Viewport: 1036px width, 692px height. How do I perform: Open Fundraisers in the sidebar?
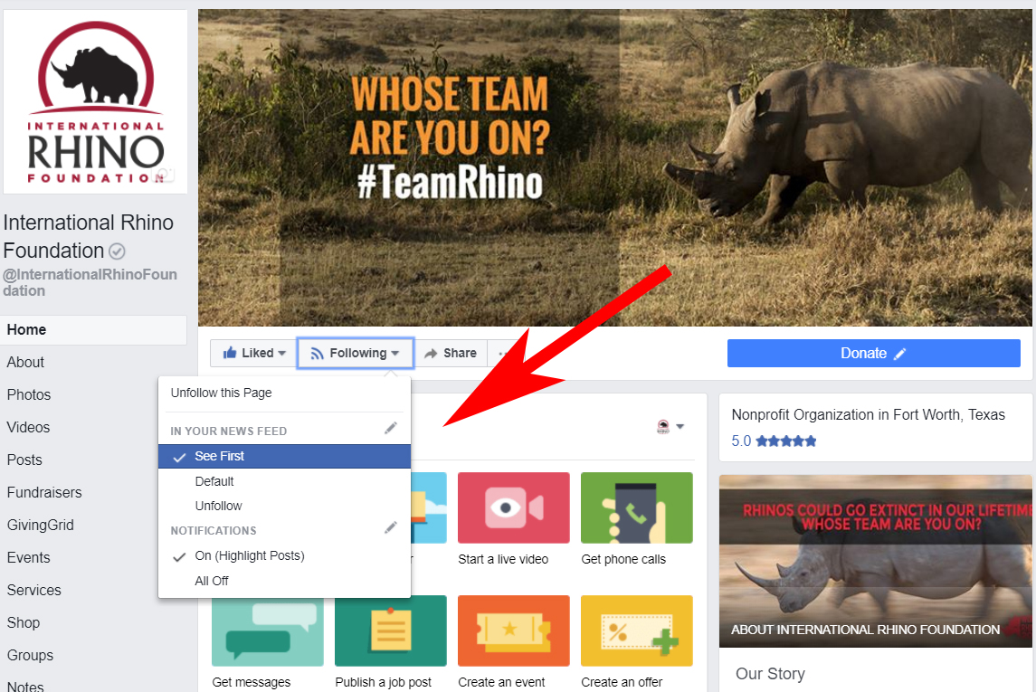click(x=44, y=492)
